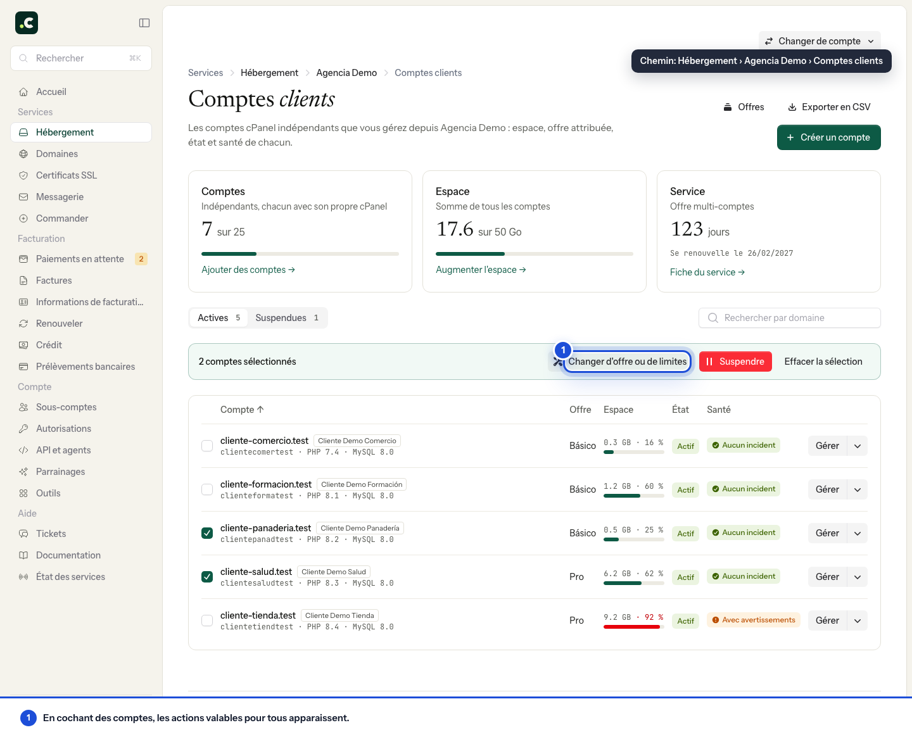Viewport: 912px width, 737px height.
Task: Expand Gérer options for cliente-comercio.test
Action: point(858,446)
